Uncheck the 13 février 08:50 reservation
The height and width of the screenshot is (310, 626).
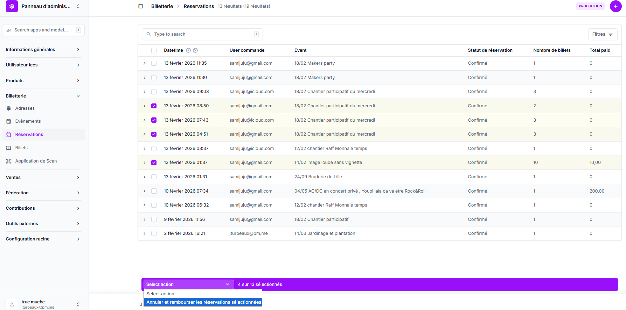click(154, 106)
